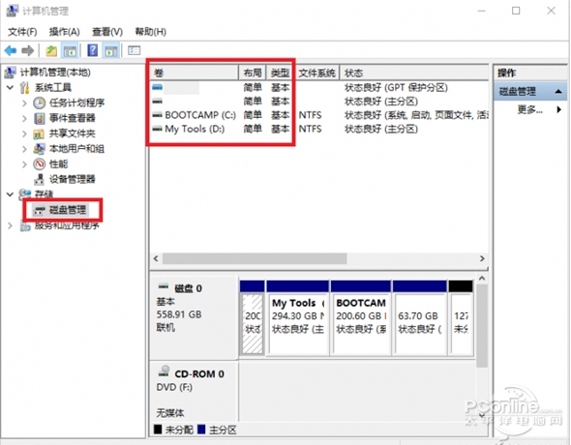Collapse the 磁盘管理 actions section arrow

coord(558,91)
